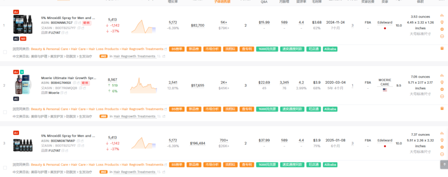Click the green V badge on Moerie product
The height and width of the screenshot is (177, 448).
pyautogui.click(x=22, y=72)
